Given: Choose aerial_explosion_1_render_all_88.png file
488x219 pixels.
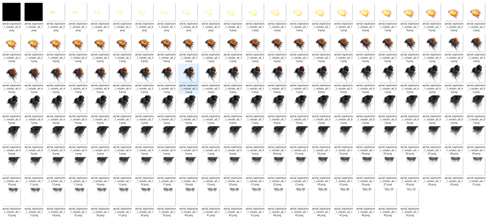Looking at the screenshot, I should coord(11,134).
